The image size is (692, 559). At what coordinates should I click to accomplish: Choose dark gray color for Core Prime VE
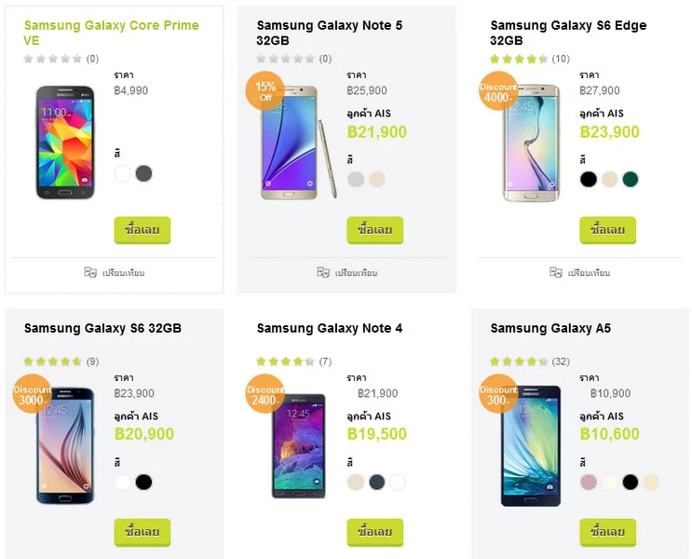(143, 173)
